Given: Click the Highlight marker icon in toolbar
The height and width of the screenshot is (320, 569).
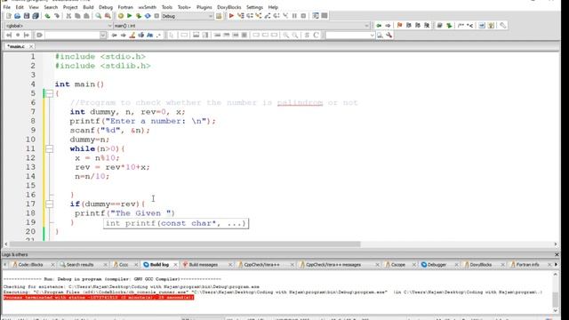Looking at the screenshot, I should click(x=132, y=36).
